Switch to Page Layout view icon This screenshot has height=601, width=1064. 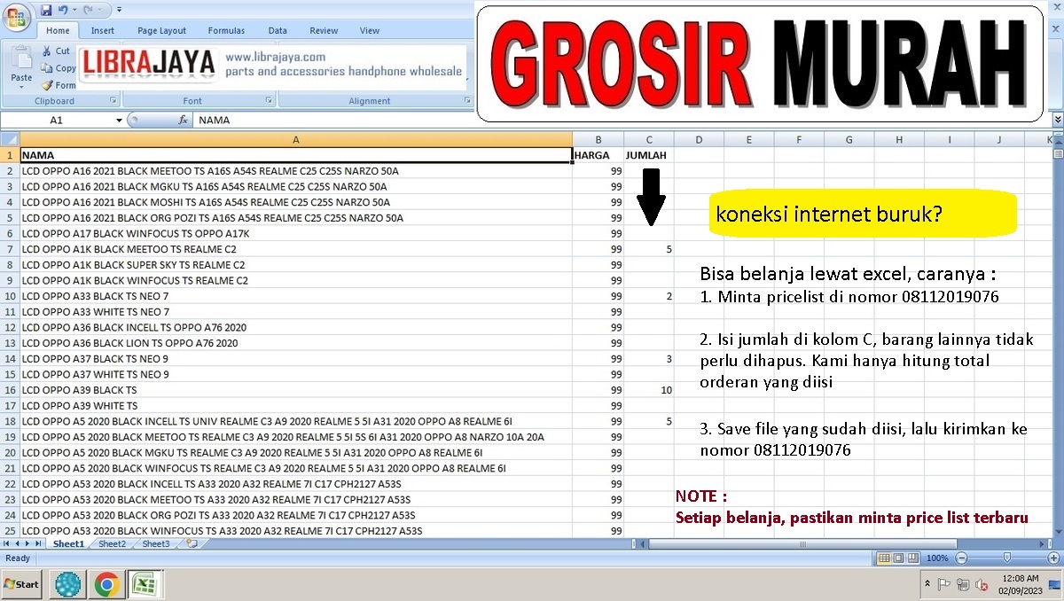tap(897, 558)
